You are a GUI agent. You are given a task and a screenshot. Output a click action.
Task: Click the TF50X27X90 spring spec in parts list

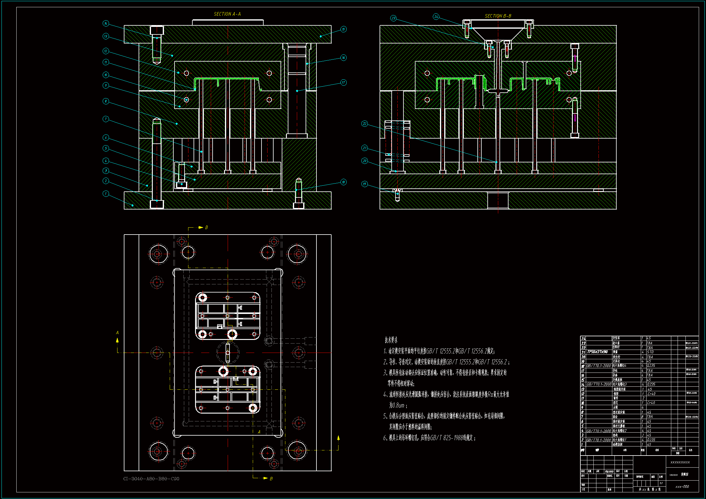coord(597,352)
